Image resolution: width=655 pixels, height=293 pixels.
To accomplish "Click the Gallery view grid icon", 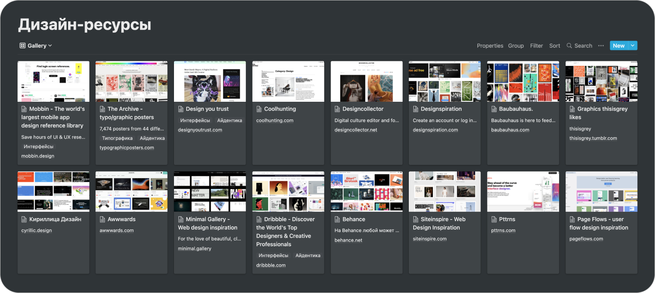I will click(x=23, y=45).
